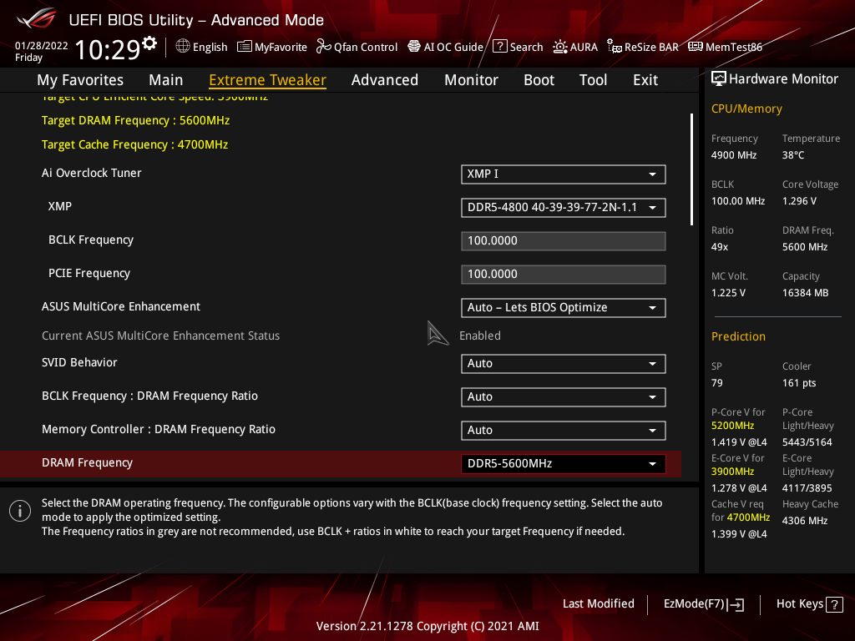Open the Boot tab

click(539, 80)
